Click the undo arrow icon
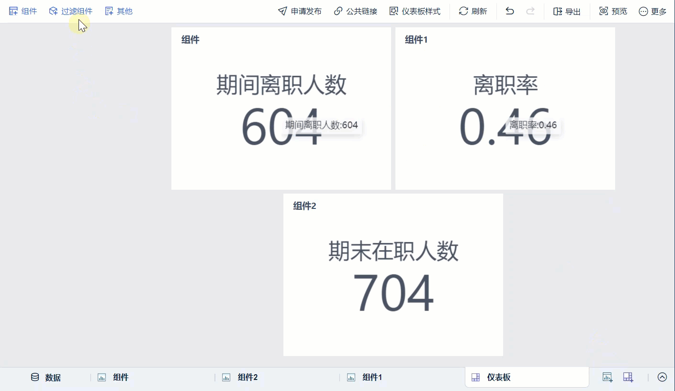Viewport: 675px width, 391px height. tap(509, 11)
